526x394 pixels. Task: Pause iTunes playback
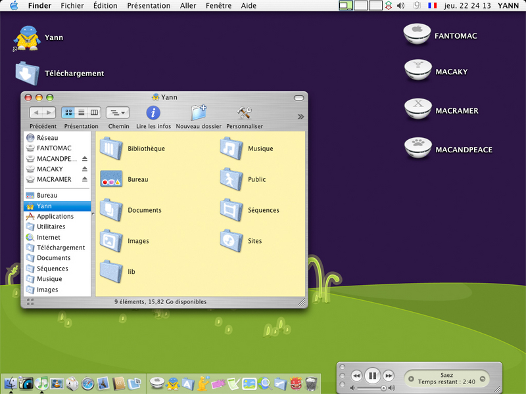click(372, 376)
